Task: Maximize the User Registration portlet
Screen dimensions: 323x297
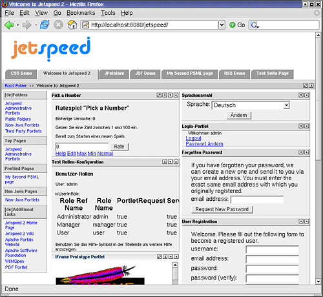Action: coord(307,221)
